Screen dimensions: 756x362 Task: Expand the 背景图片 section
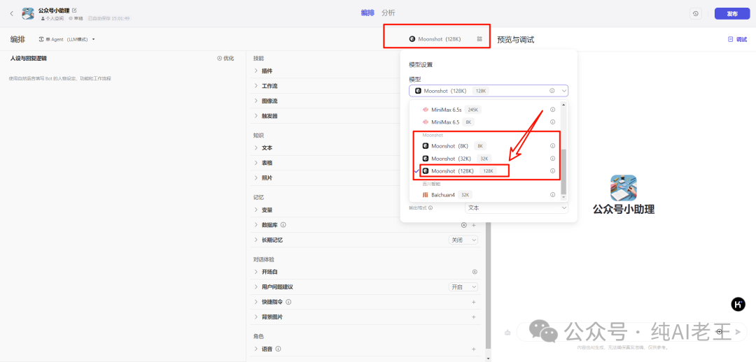256,317
